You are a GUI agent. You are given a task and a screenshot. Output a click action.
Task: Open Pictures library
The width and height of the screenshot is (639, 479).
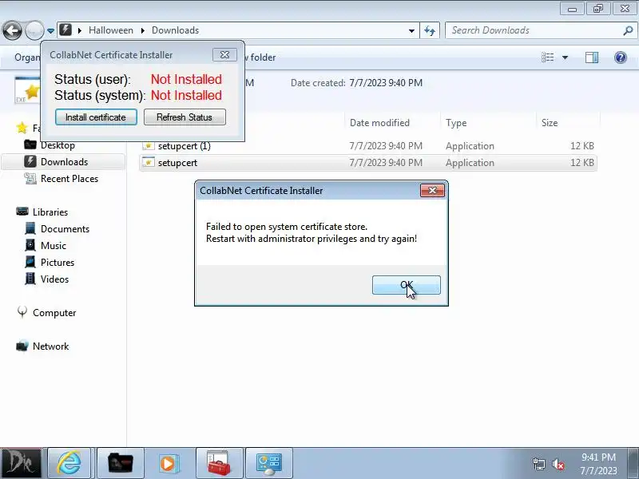[57, 263]
